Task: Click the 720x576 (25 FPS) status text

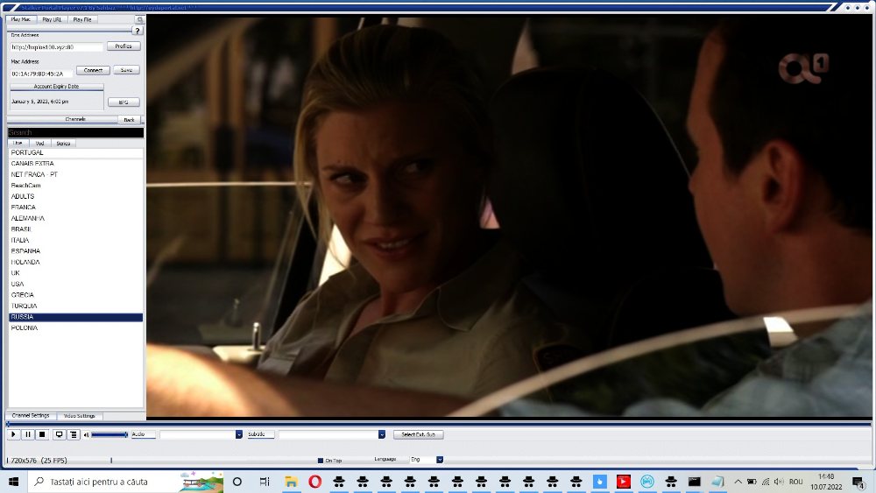Action: pyautogui.click(x=39, y=461)
